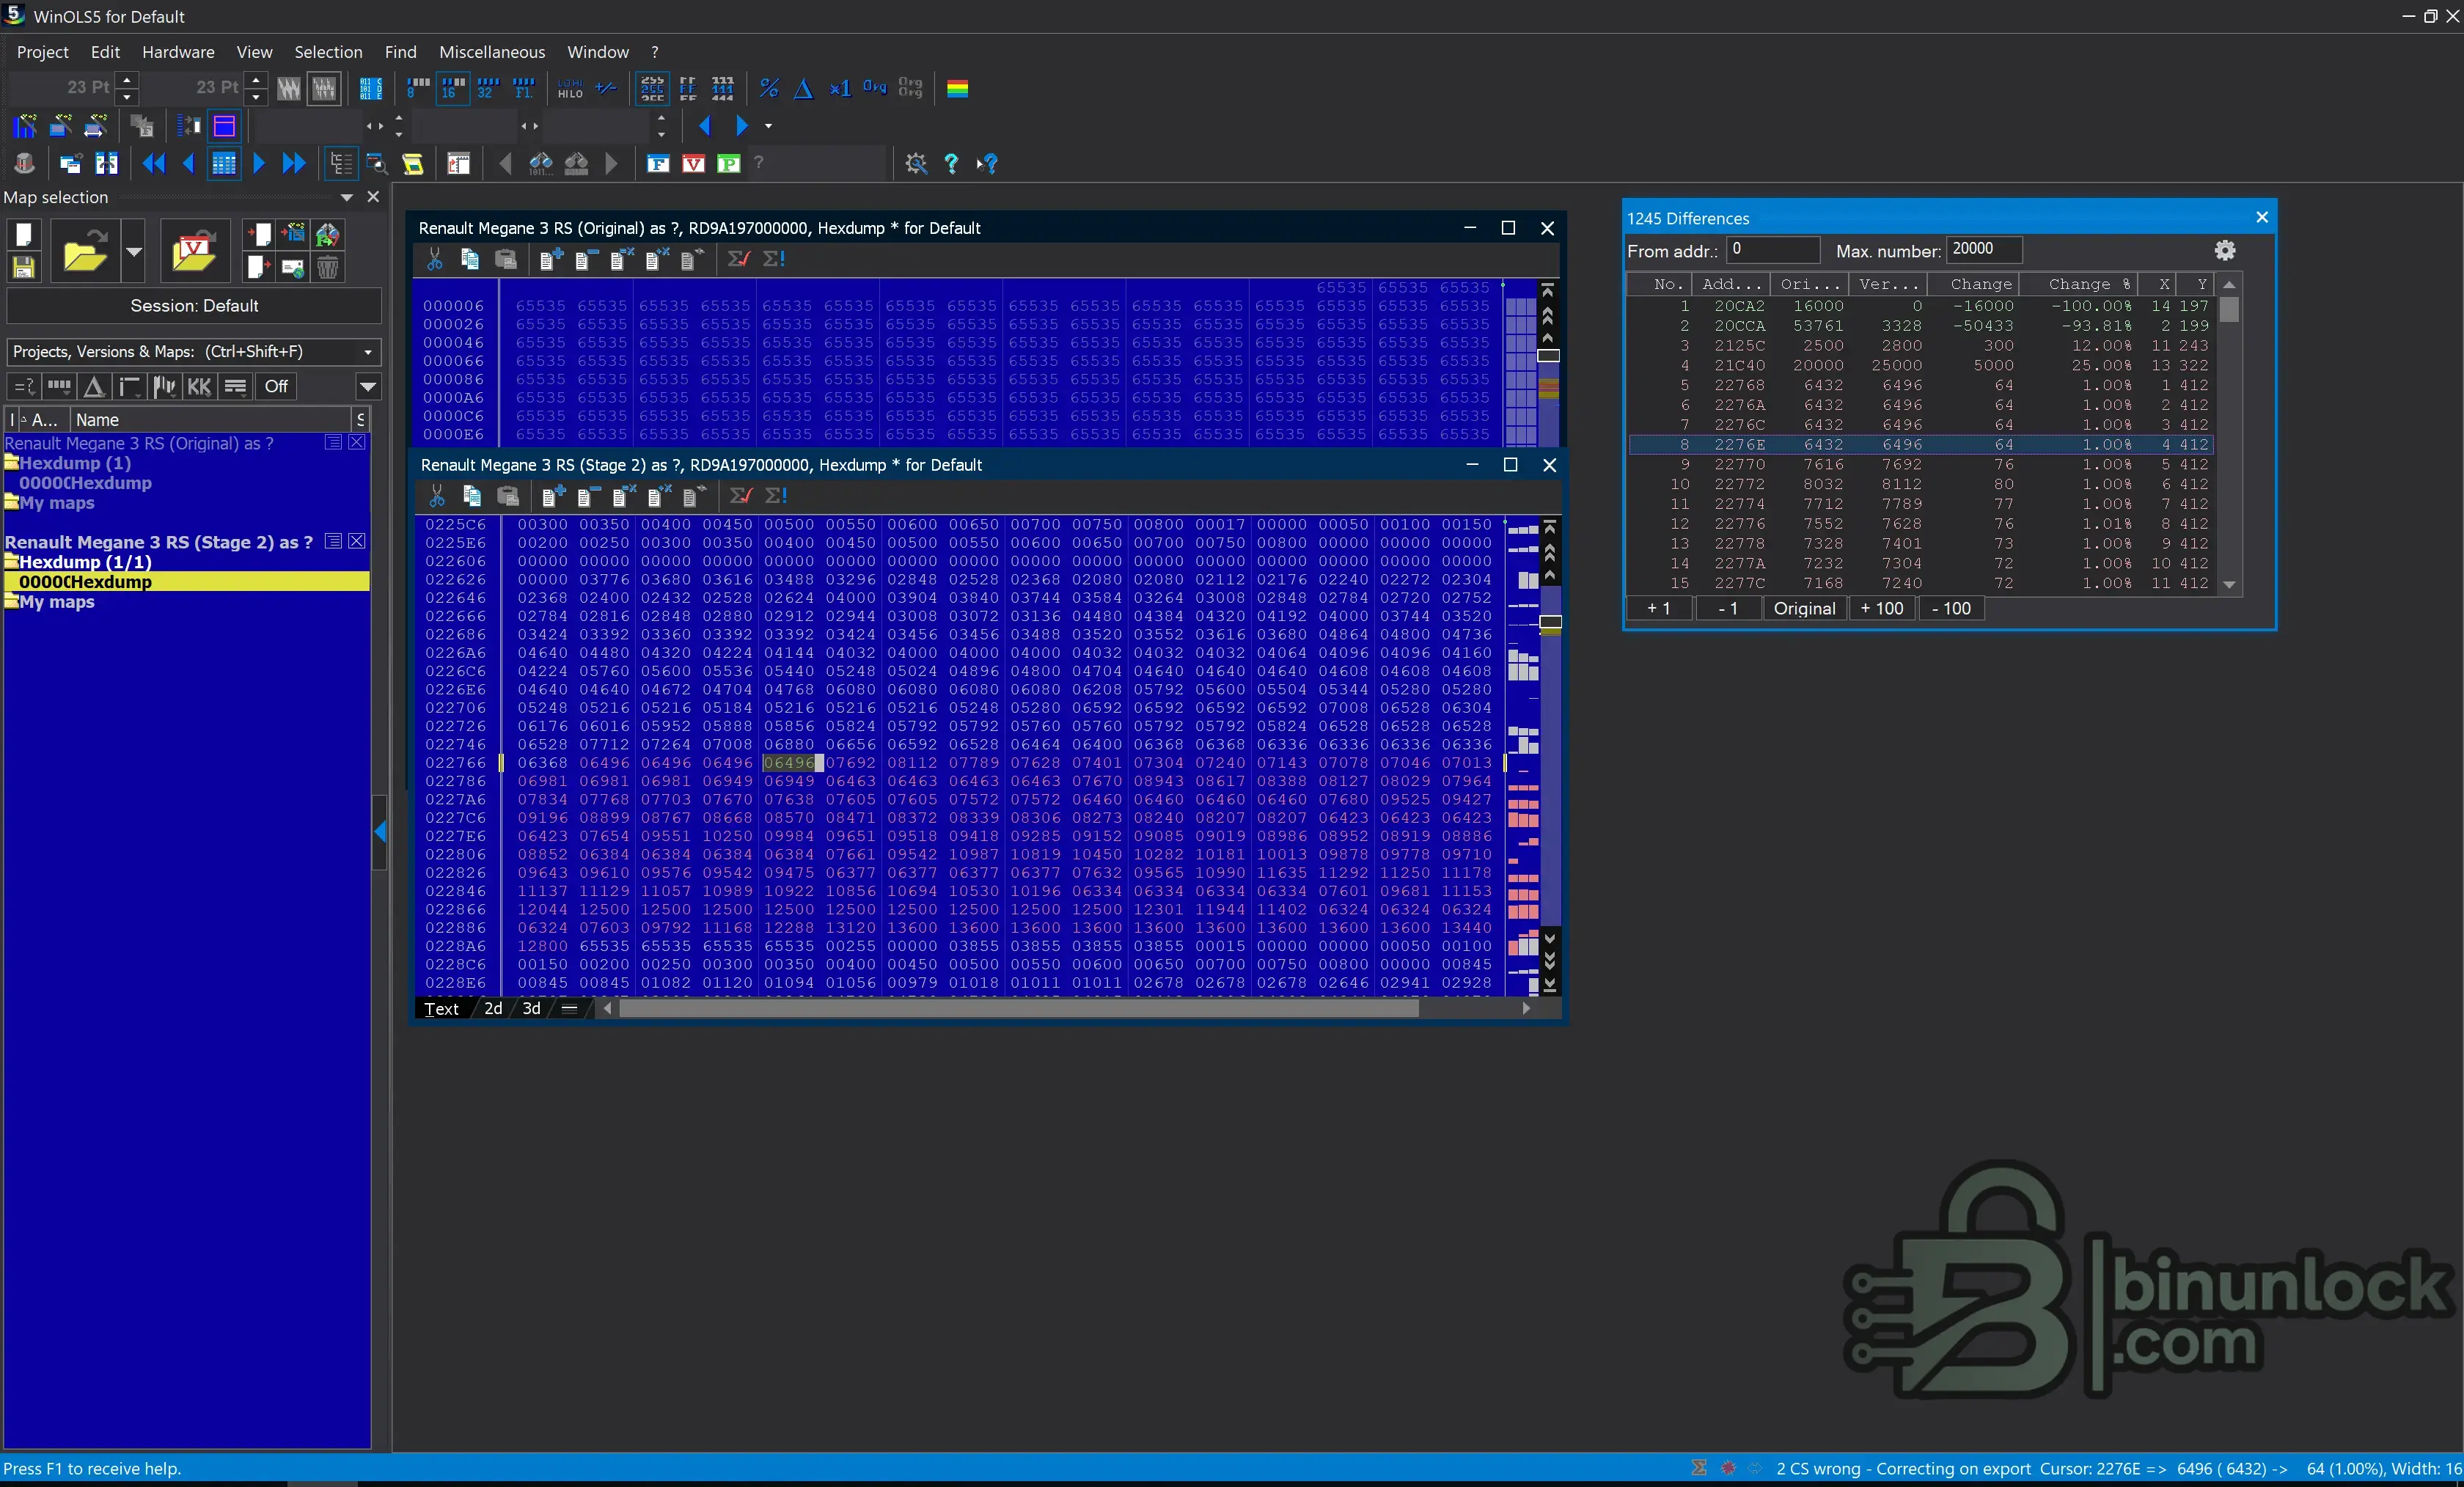Click the green P project icon
This screenshot has width=2464, height=1487.
pos(729,163)
